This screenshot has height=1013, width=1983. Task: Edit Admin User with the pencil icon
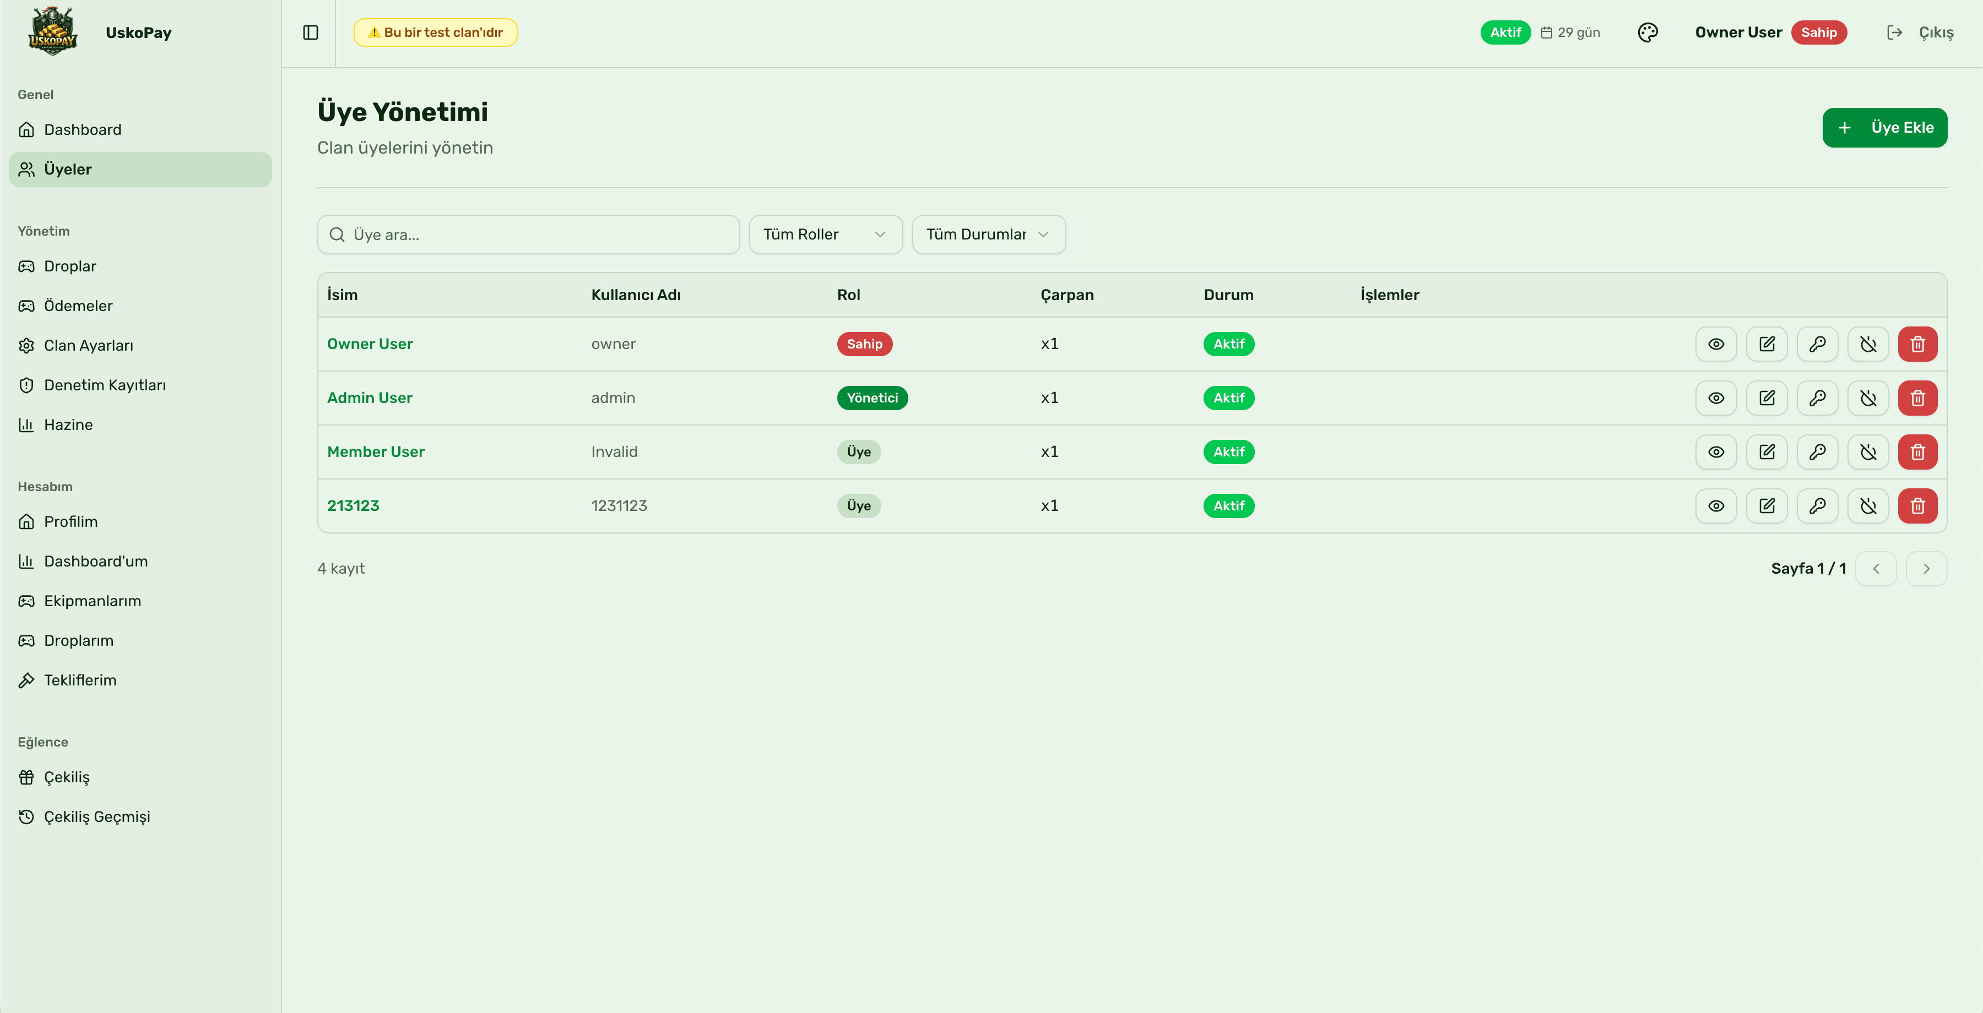[1767, 397]
